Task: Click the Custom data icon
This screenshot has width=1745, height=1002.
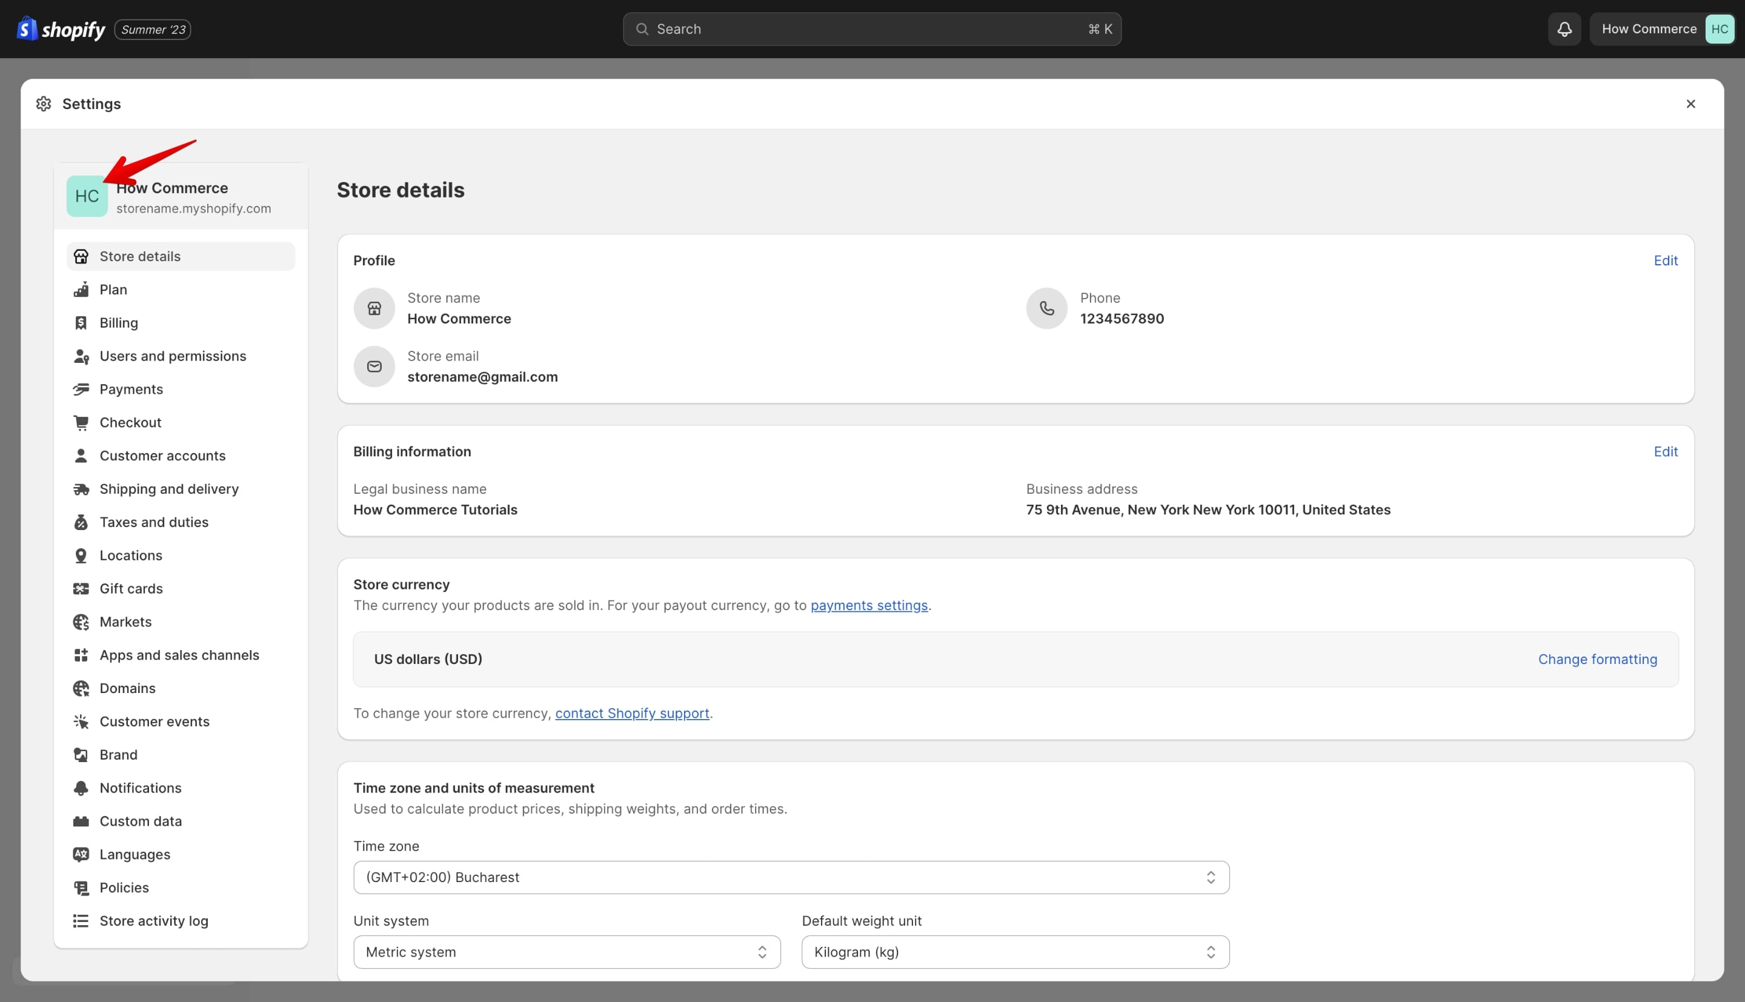Action: point(81,821)
